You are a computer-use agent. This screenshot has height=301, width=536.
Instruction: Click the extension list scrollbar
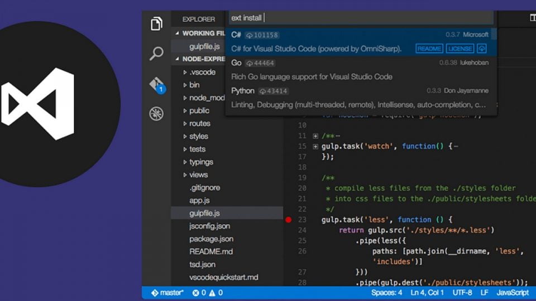click(x=494, y=34)
